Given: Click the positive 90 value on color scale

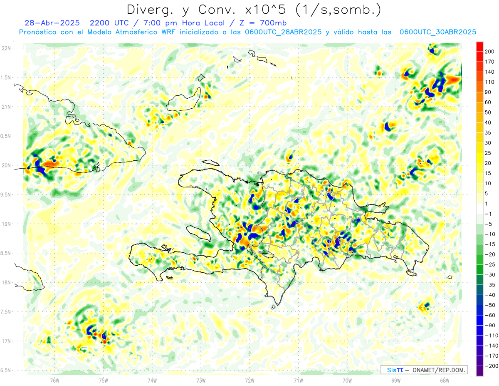Looking at the screenshot, I should pos(488,92).
